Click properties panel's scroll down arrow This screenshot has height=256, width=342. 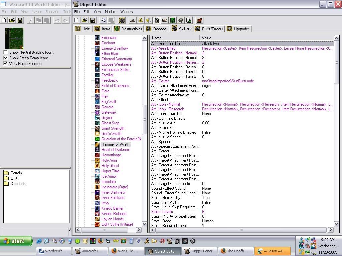pyautogui.click(x=336, y=224)
